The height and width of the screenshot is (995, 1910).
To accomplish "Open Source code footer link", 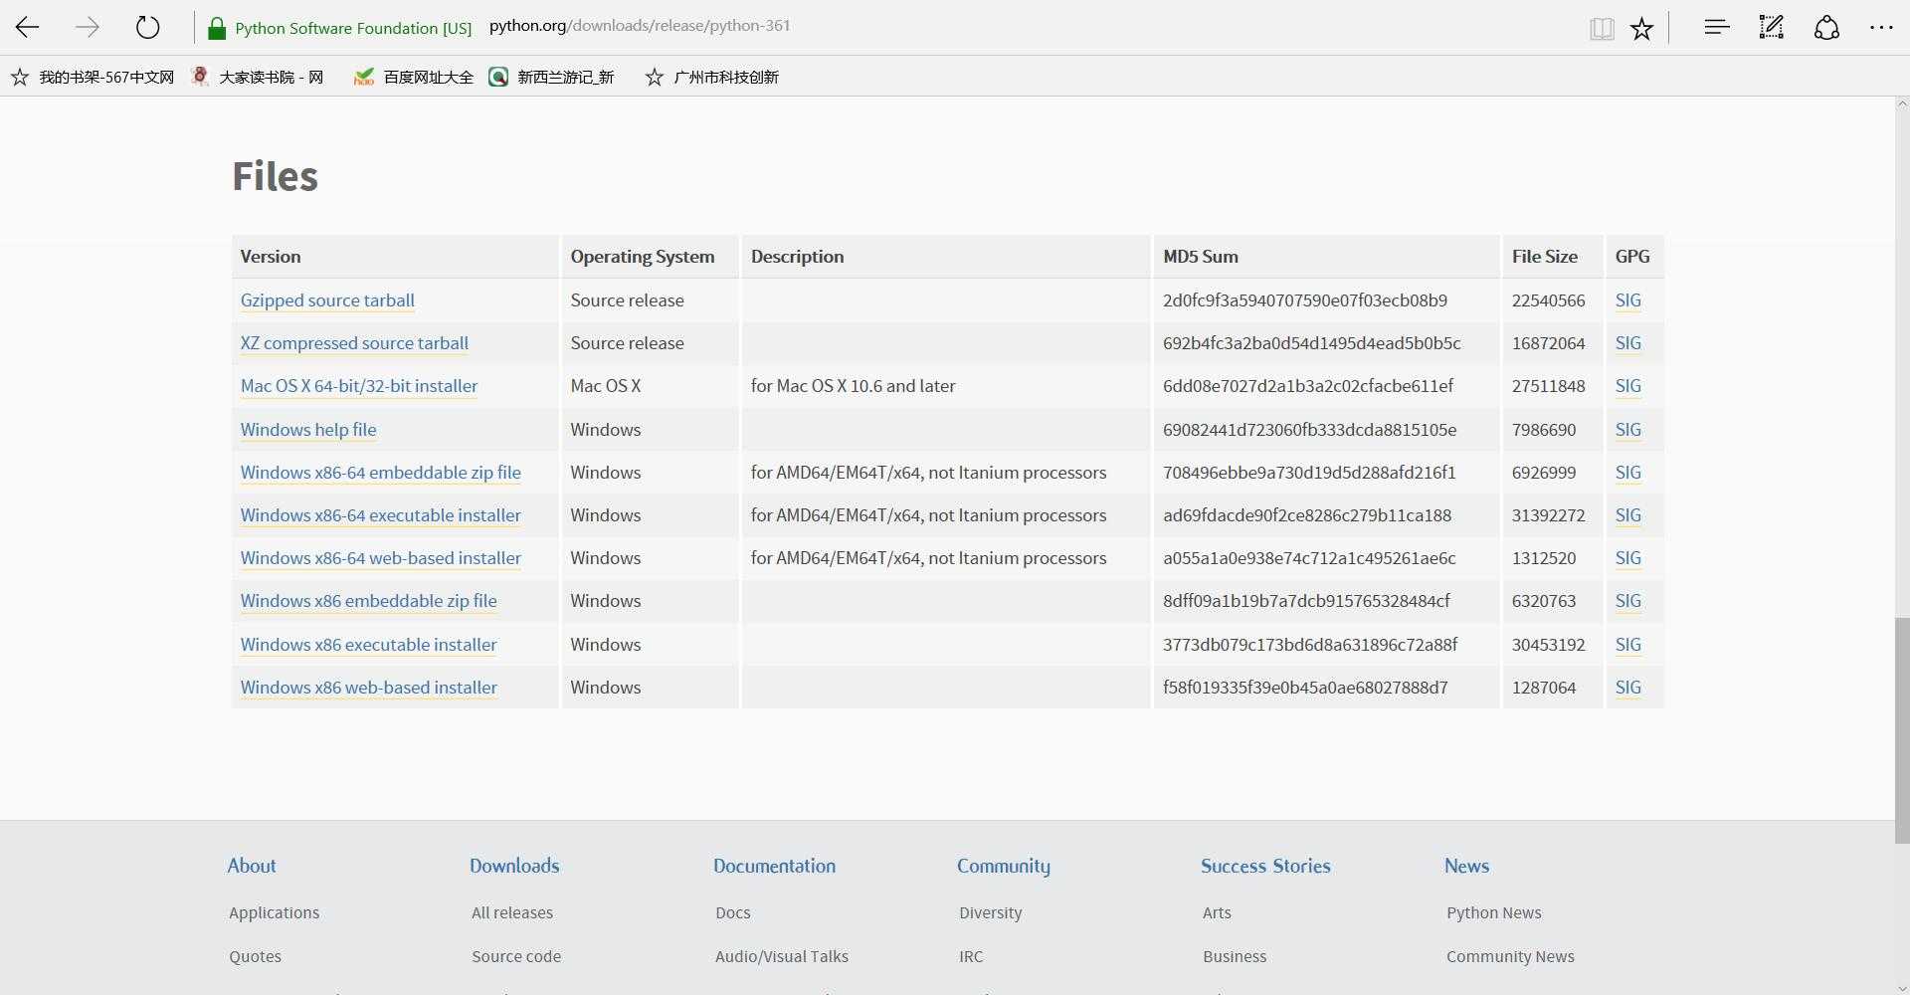I will click(516, 956).
